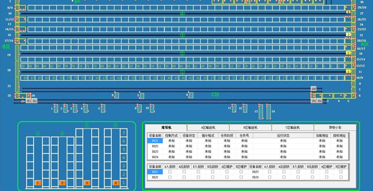This screenshot has width=373, height=191.
Task: Tick DDJ2 B区维护 checkbox
Action: 241,177
